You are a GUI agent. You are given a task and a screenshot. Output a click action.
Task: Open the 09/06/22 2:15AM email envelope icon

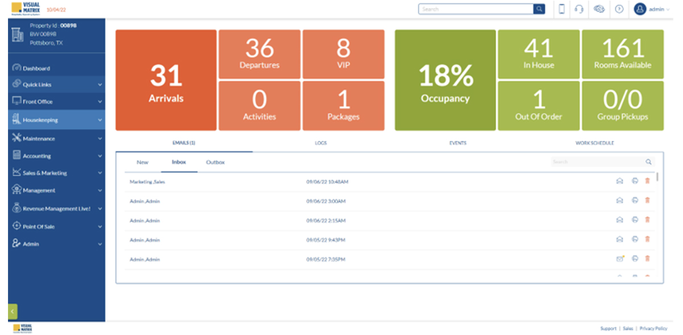[x=619, y=220]
